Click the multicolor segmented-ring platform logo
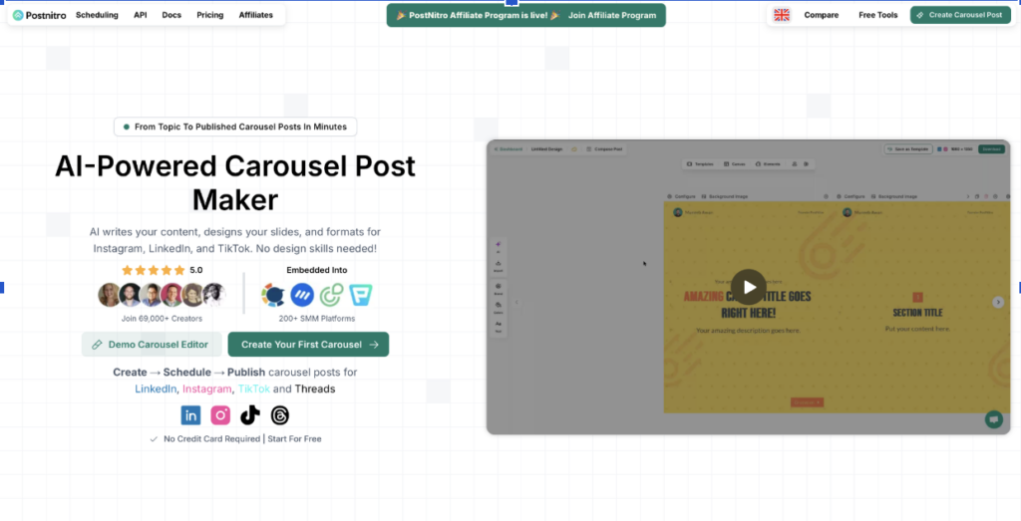This screenshot has width=1021, height=521. click(x=273, y=295)
